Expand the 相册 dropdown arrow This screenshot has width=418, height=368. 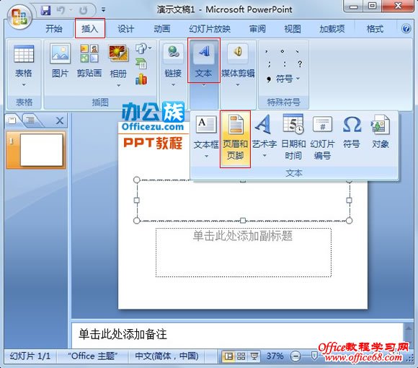click(x=119, y=85)
